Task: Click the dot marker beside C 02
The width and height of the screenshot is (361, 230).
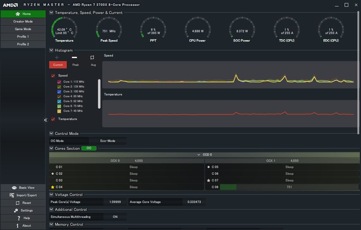Action: click(x=53, y=174)
